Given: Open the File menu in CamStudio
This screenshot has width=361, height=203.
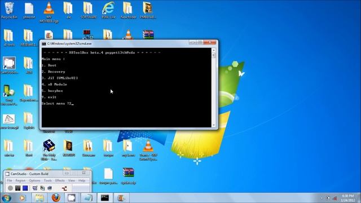Looking at the screenshot, I should click(x=10, y=180).
